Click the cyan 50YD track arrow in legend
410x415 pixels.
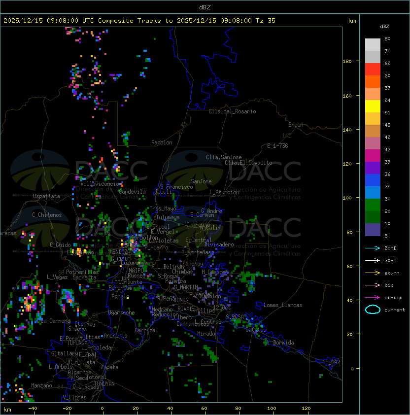point(373,248)
